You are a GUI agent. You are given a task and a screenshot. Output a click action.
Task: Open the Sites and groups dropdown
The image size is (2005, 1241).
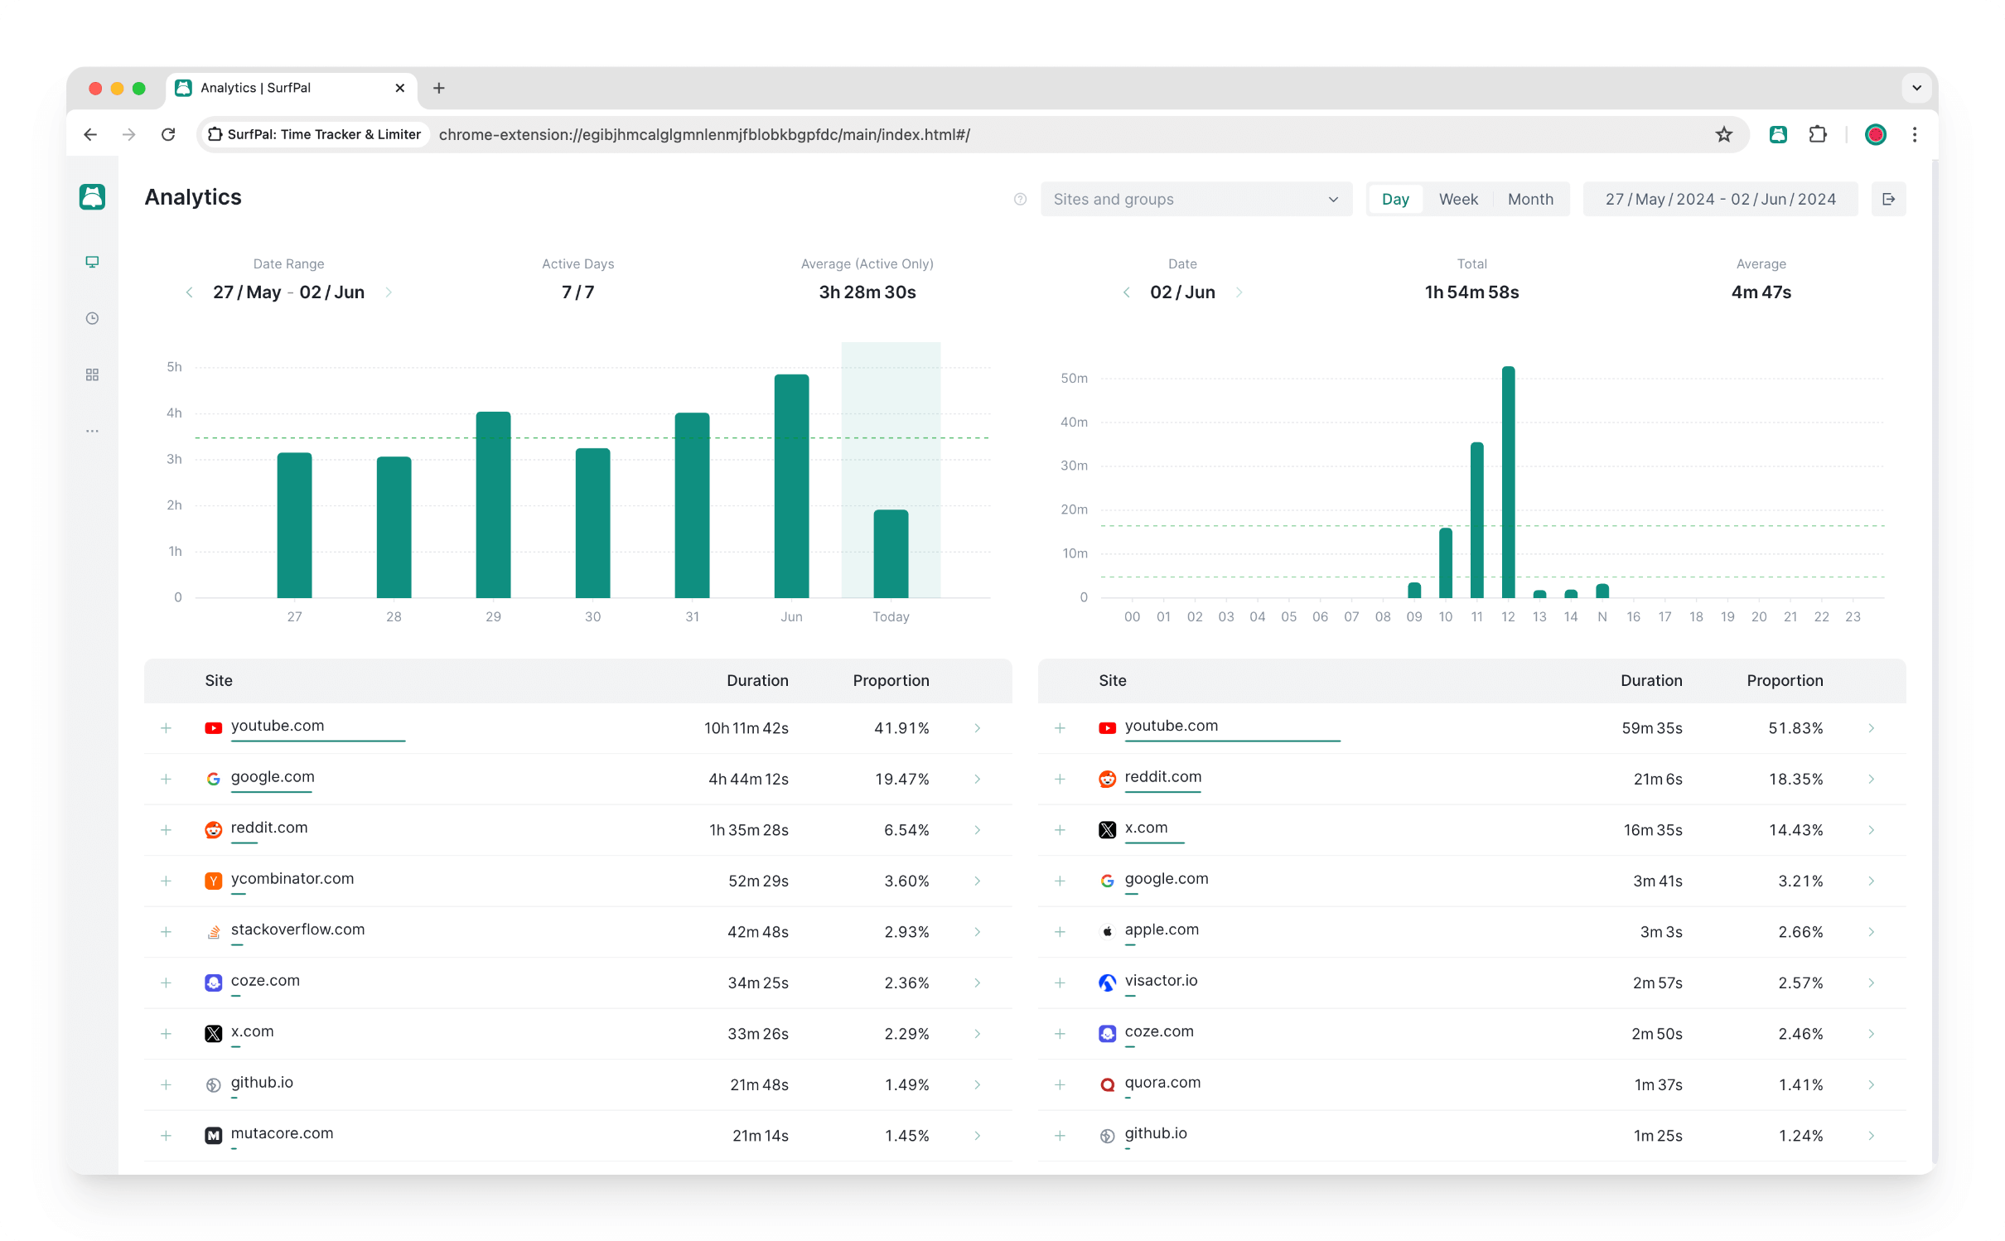click(1196, 199)
